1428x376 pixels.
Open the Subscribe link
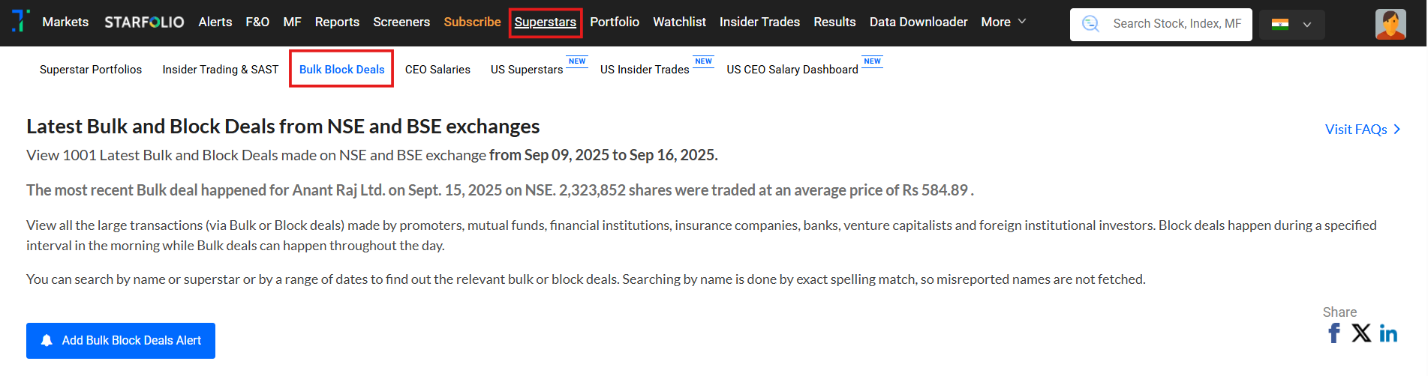472,22
